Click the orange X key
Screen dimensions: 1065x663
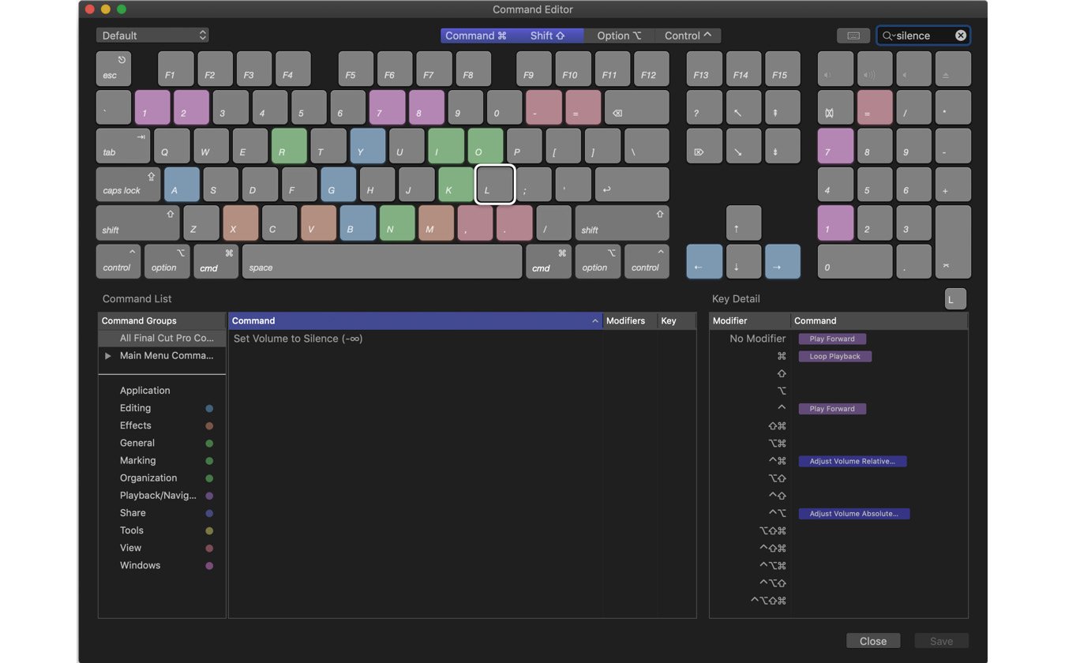click(241, 223)
